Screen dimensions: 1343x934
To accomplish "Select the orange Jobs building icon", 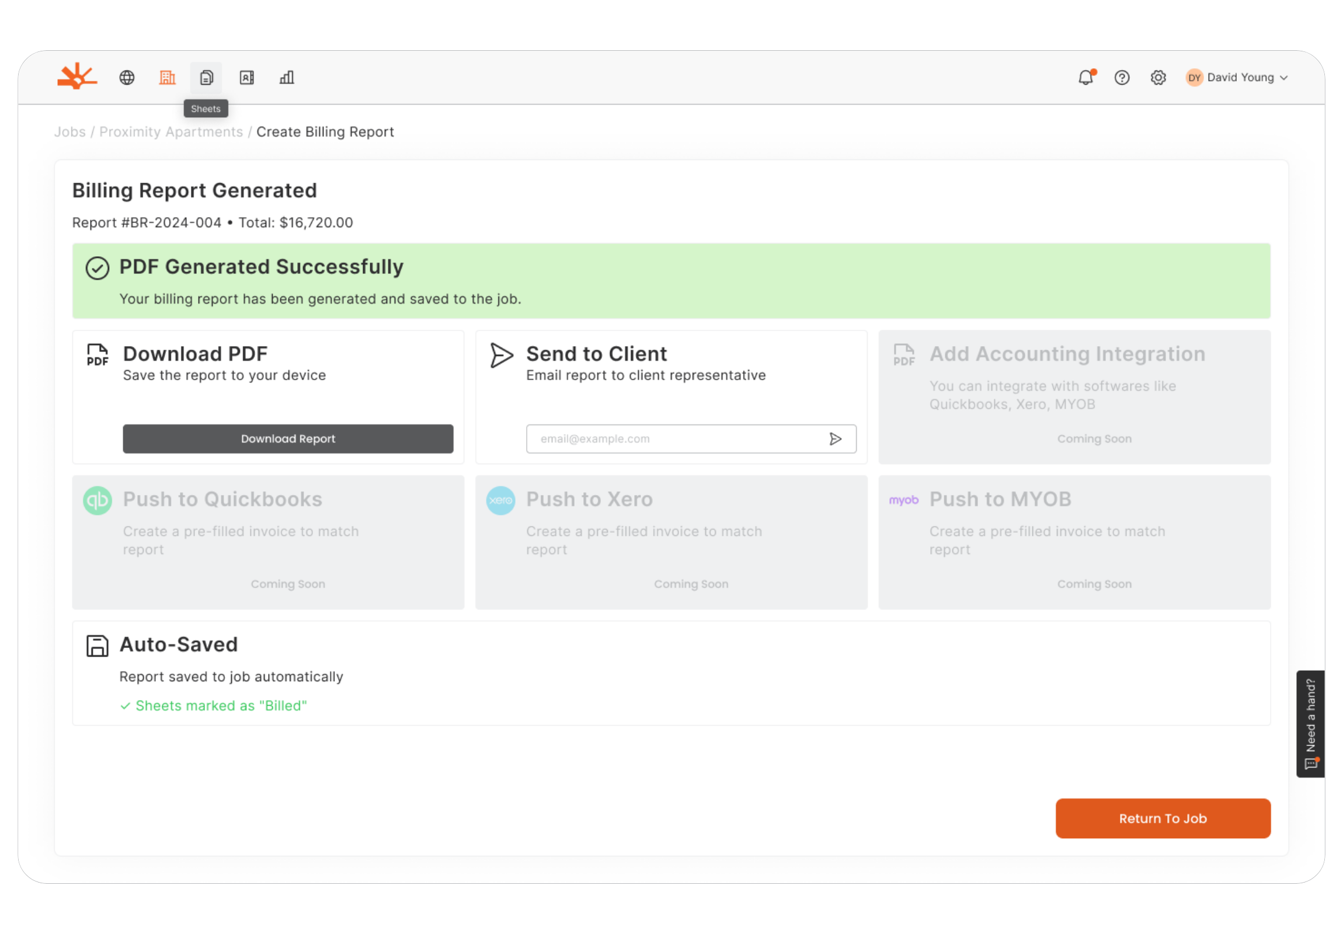I will (167, 77).
